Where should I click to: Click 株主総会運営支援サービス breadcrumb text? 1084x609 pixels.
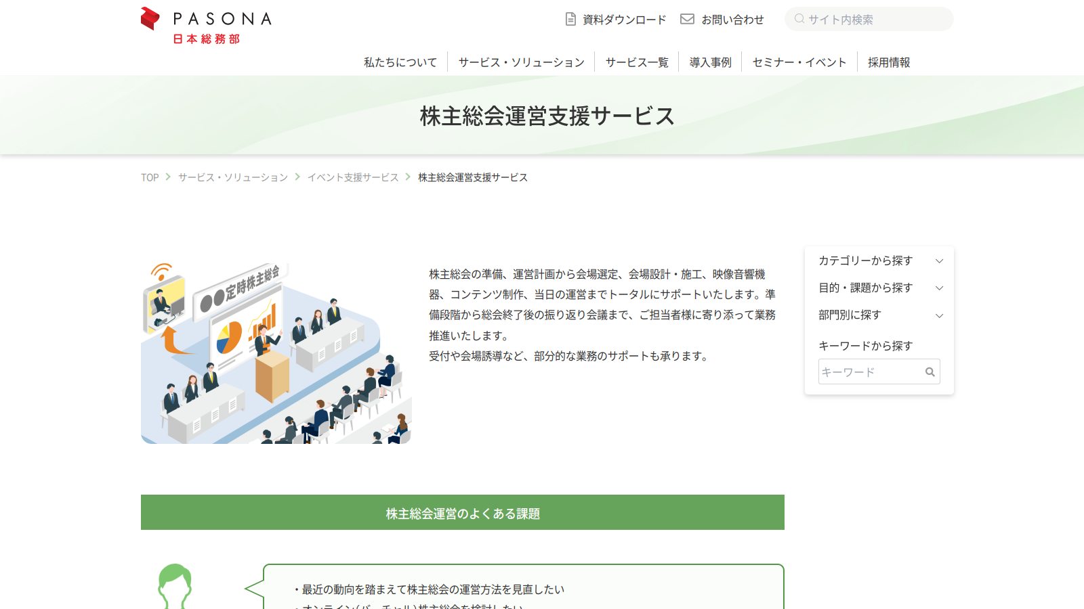point(473,177)
